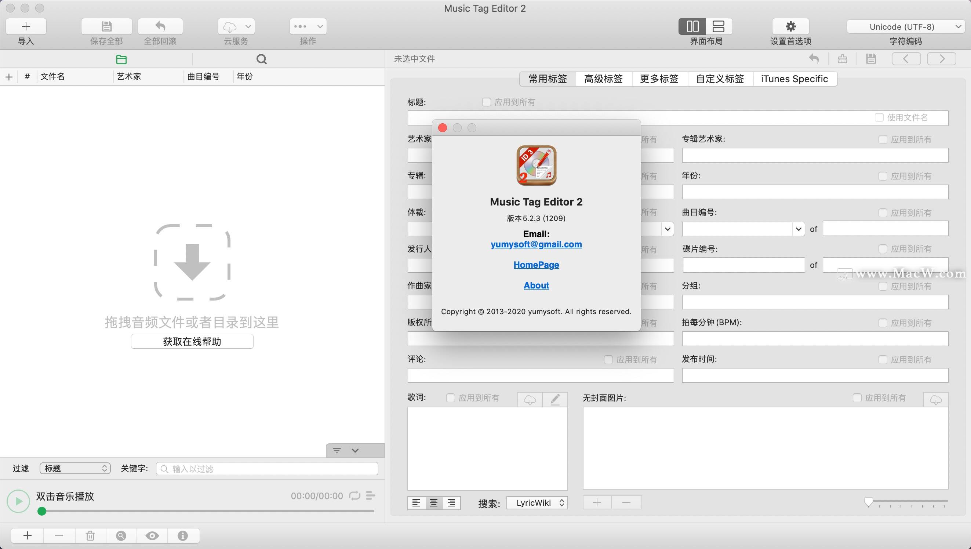Open the actions ellipsis dropdown
Image resolution: width=971 pixels, height=549 pixels.
coord(308,26)
